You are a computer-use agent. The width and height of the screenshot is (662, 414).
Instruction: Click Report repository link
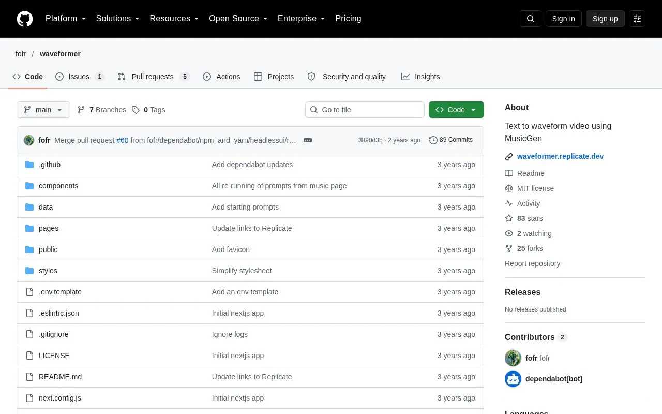pos(532,263)
